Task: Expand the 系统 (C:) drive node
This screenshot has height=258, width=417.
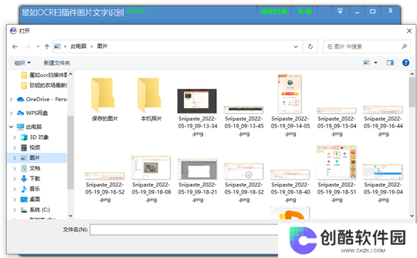Action: click(15, 210)
